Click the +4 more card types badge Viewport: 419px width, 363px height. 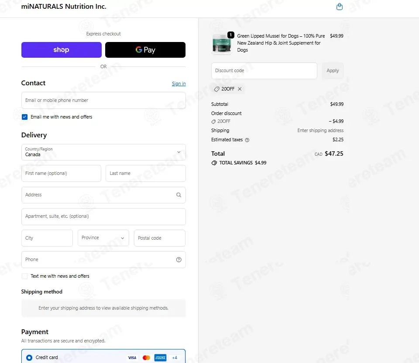click(175, 358)
